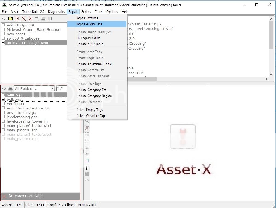Select env_chrome.texture.txt in file list
This screenshot has height=208, width=276.
point(28,108)
